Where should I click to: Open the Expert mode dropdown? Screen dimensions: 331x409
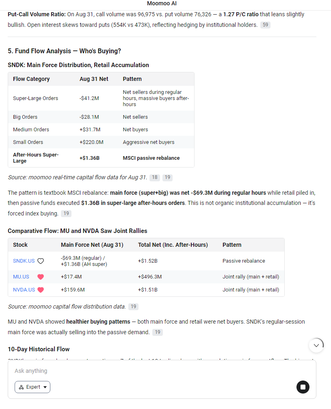[x=32, y=387]
